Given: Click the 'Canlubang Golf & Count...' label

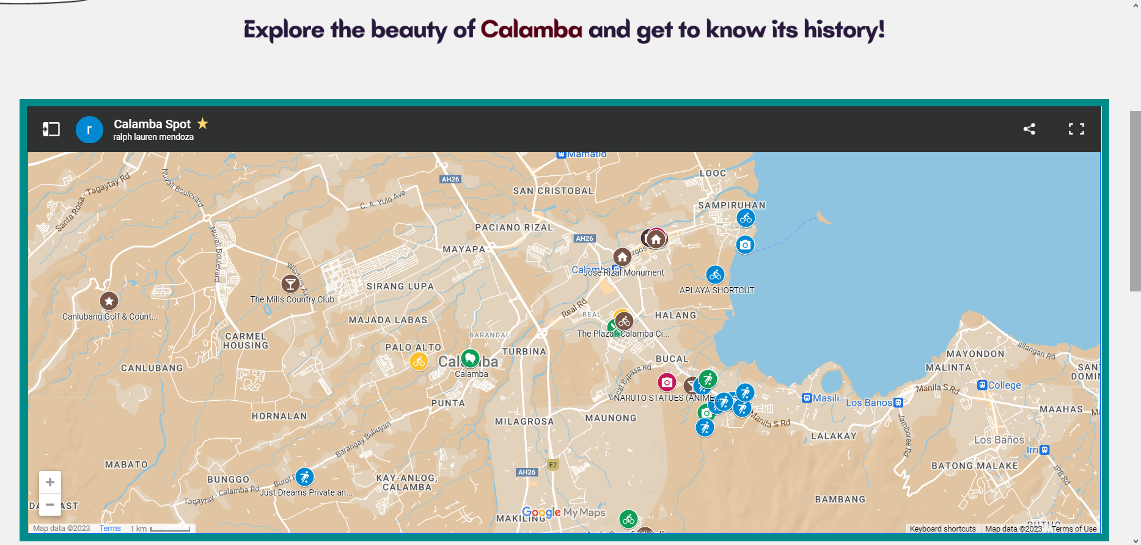Looking at the screenshot, I should coord(110,316).
